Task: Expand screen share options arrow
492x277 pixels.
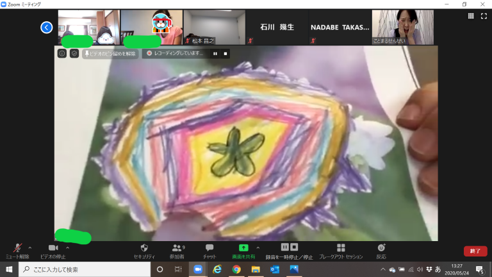Action: pyautogui.click(x=258, y=248)
